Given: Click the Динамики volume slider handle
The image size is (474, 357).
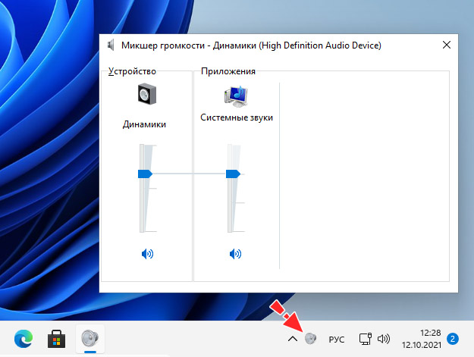Looking at the screenshot, I should tap(145, 174).
